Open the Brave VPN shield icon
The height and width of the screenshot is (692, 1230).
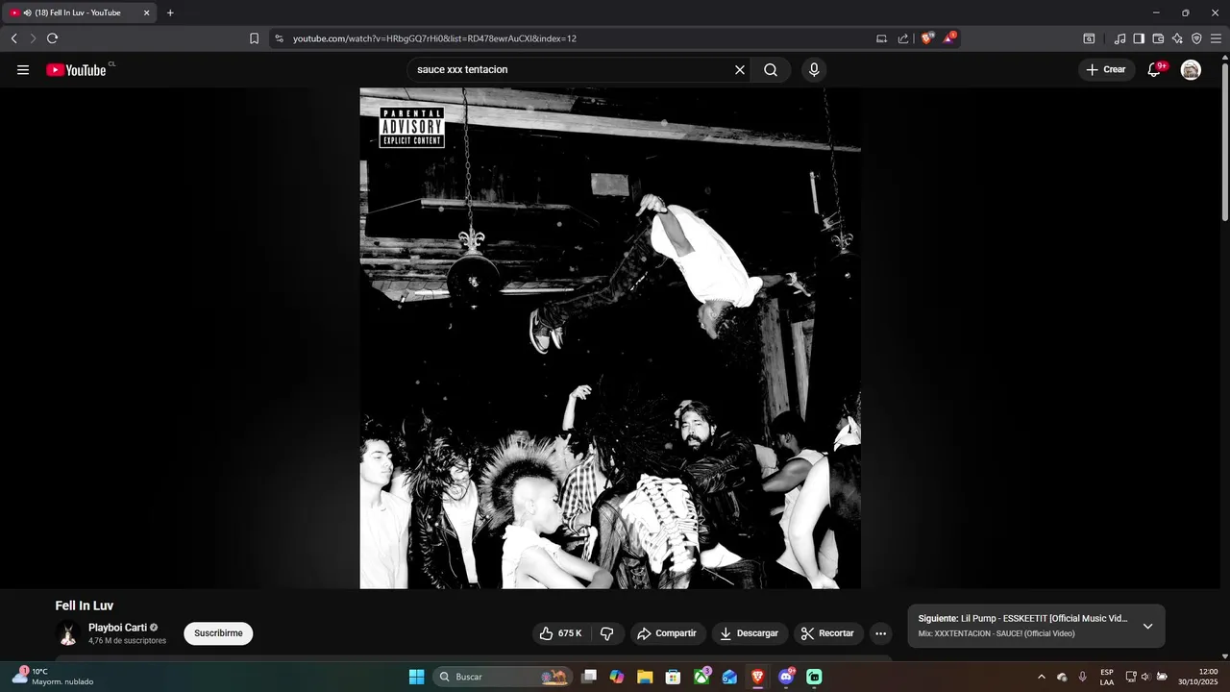pos(1196,38)
